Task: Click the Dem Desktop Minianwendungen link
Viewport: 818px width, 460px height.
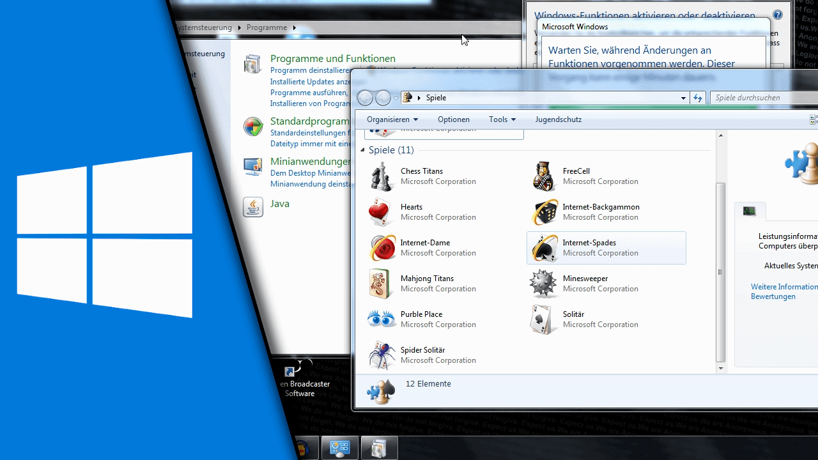Action: [311, 173]
